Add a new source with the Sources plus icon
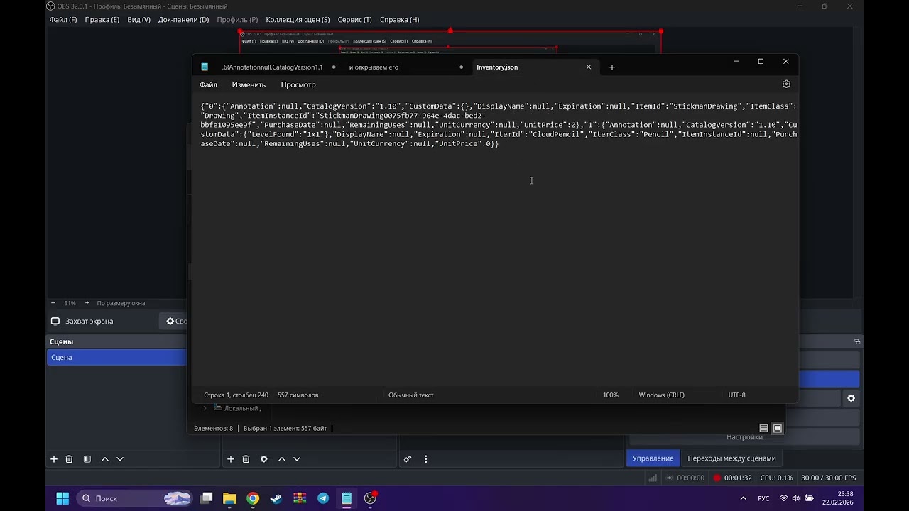The image size is (909, 511). tap(231, 459)
